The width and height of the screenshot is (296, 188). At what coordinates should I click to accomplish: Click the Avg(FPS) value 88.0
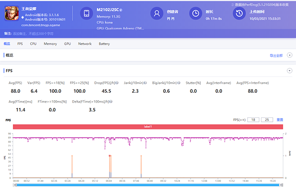pyautogui.click(x=15, y=91)
